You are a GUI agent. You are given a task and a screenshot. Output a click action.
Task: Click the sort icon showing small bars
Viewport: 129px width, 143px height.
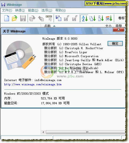coord(101,18)
